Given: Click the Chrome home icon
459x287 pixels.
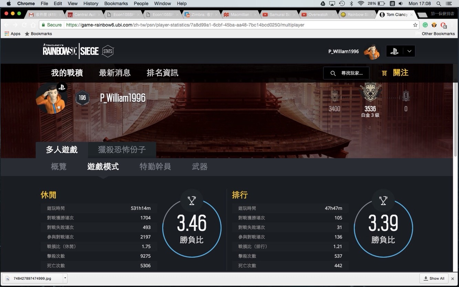Looking at the screenshot, I should click(33, 25).
